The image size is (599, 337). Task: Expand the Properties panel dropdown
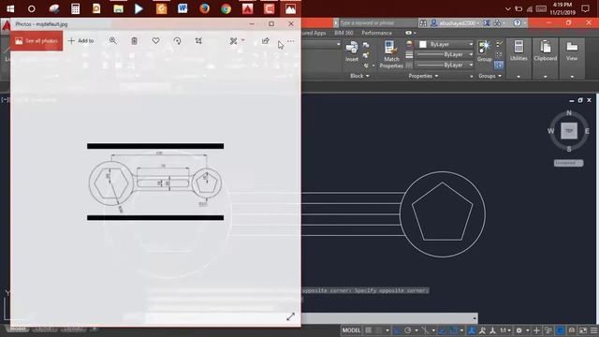tap(423, 76)
